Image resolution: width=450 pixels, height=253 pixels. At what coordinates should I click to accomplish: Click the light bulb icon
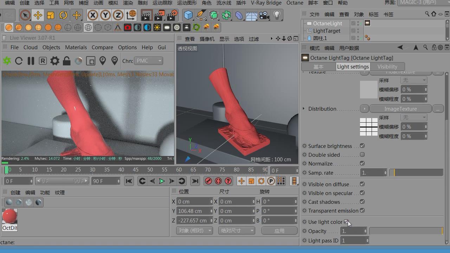click(x=277, y=15)
